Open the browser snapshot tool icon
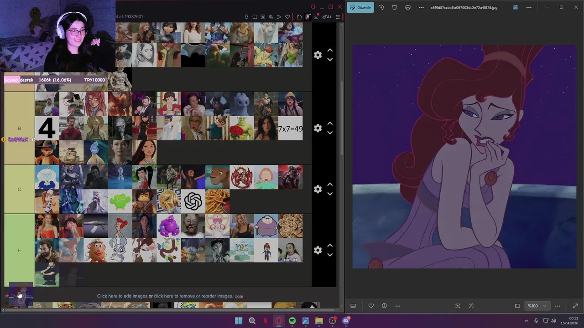Screen dimensions: 584x328 (255, 17)
